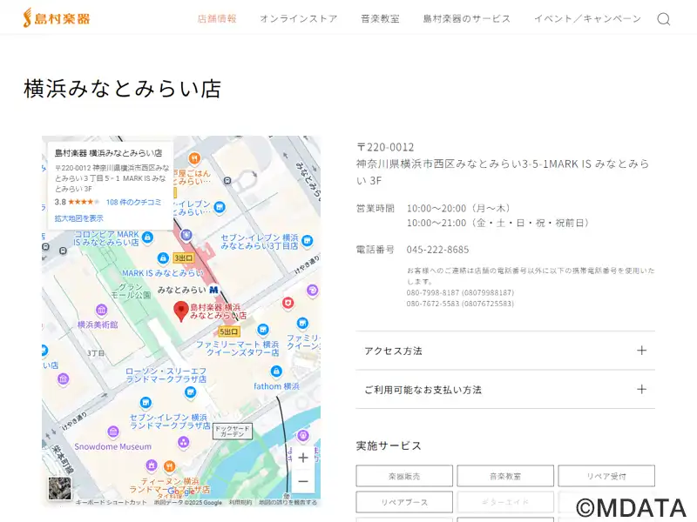Open the 店舗情報 navigation item

(217, 18)
